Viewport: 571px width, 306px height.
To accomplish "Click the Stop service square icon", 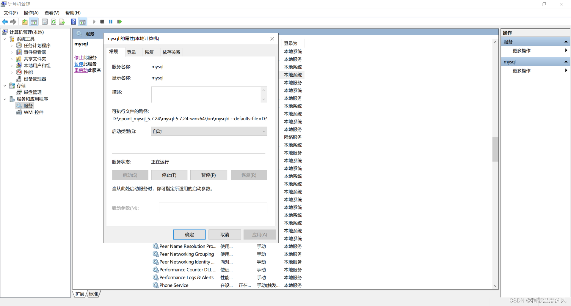I will (102, 22).
